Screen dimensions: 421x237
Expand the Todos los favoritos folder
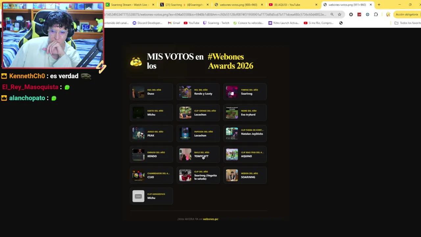(408, 23)
